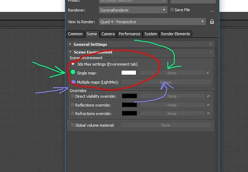Open the Renderer dropdown showing CoronaRenderer
The width and height of the screenshot is (248, 172).
click(133, 10)
